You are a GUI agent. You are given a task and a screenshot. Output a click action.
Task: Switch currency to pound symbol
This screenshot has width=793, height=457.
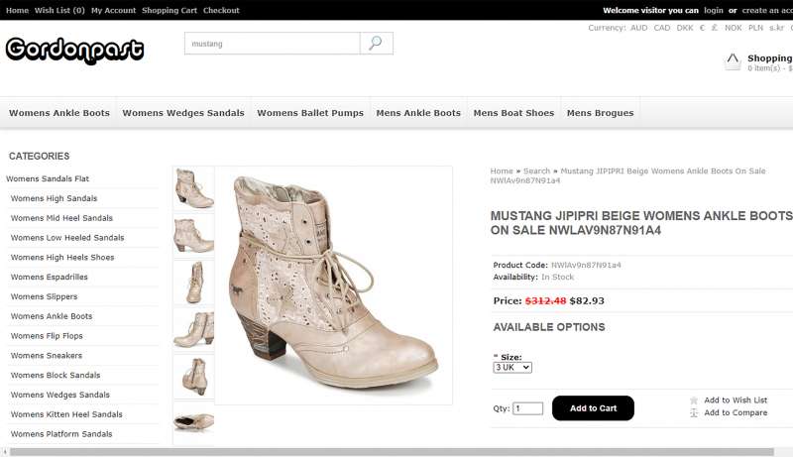714,28
